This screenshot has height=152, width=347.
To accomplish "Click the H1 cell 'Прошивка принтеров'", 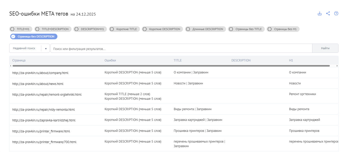I will [304, 131].
